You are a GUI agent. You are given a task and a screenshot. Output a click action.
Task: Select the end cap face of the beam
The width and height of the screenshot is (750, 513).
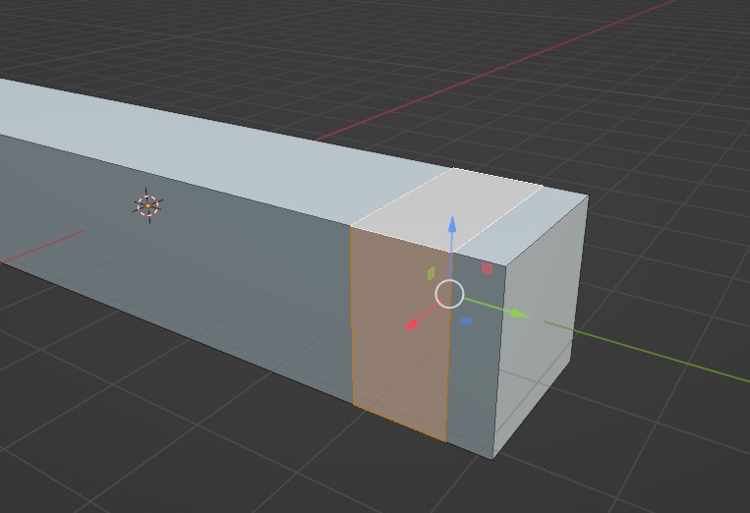[541, 325]
